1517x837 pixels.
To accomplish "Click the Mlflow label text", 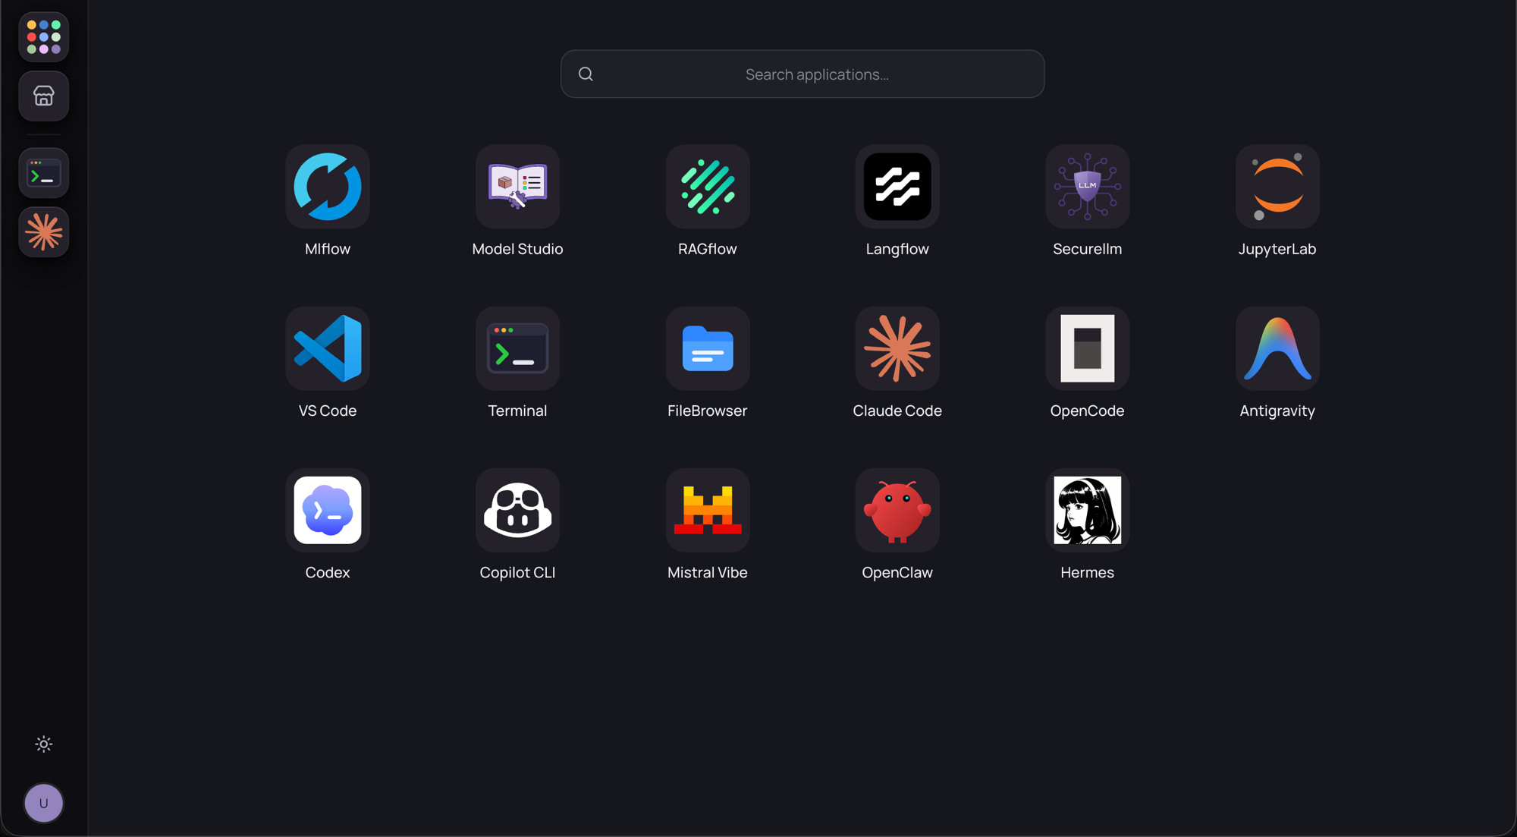I will coord(328,249).
